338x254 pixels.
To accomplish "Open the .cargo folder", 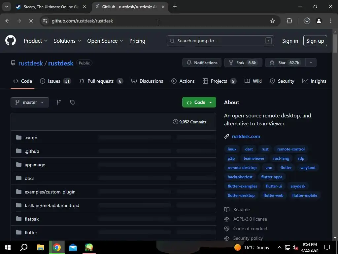I will click(x=31, y=138).
